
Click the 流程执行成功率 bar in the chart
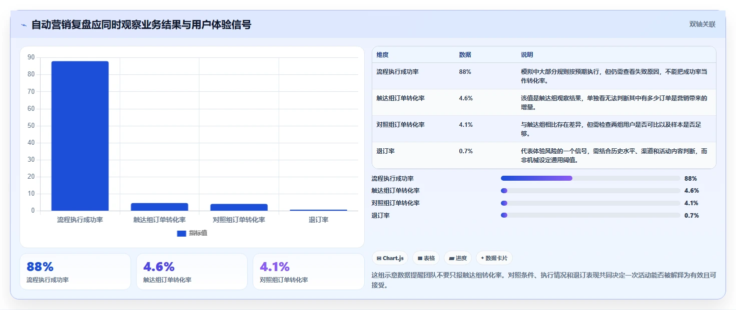80,136
